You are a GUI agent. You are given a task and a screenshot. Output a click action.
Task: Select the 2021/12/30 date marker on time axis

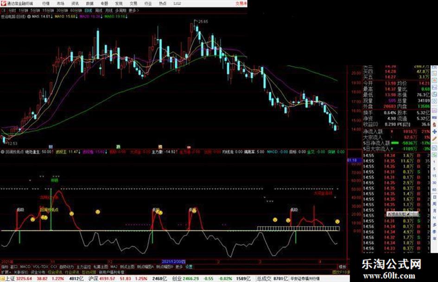tap(174, 262)
